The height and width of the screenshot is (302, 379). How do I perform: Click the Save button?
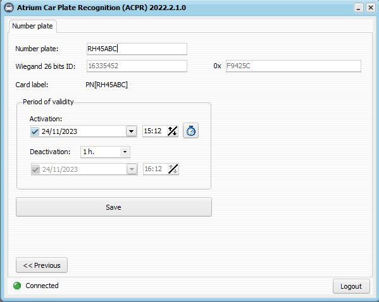coord(114,207)
